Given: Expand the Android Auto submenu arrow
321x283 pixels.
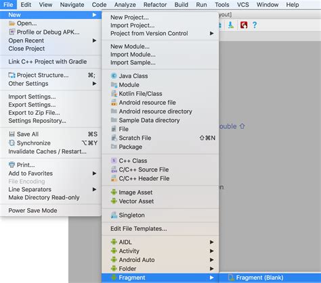Looking at the screenshot, I should 211,259.
